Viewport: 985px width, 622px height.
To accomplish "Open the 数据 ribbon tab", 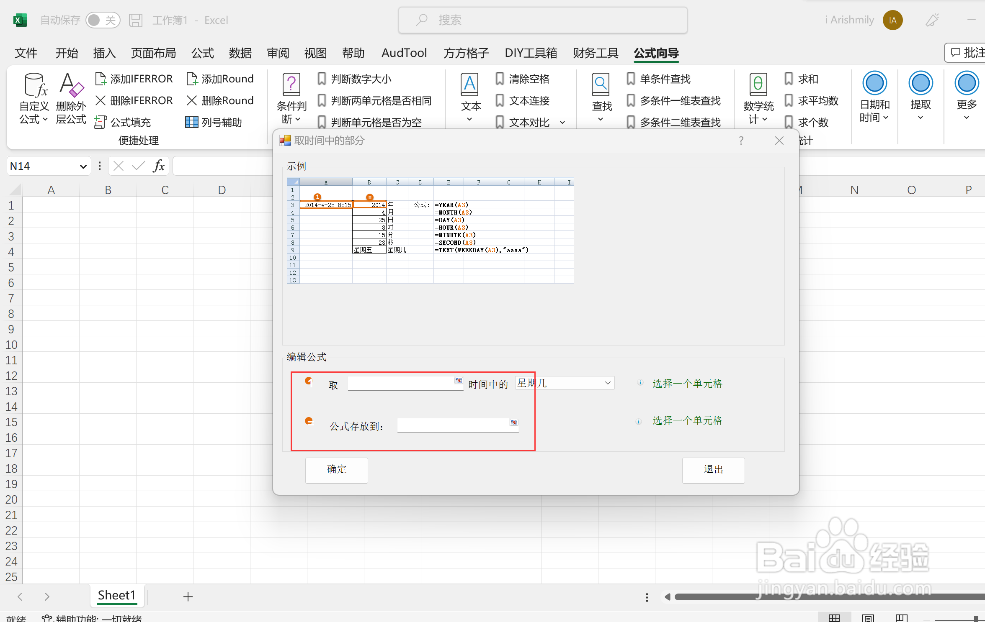I will 240,53.
